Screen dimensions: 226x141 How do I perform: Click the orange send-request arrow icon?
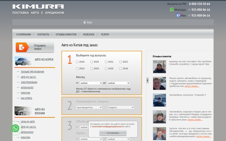22,47
